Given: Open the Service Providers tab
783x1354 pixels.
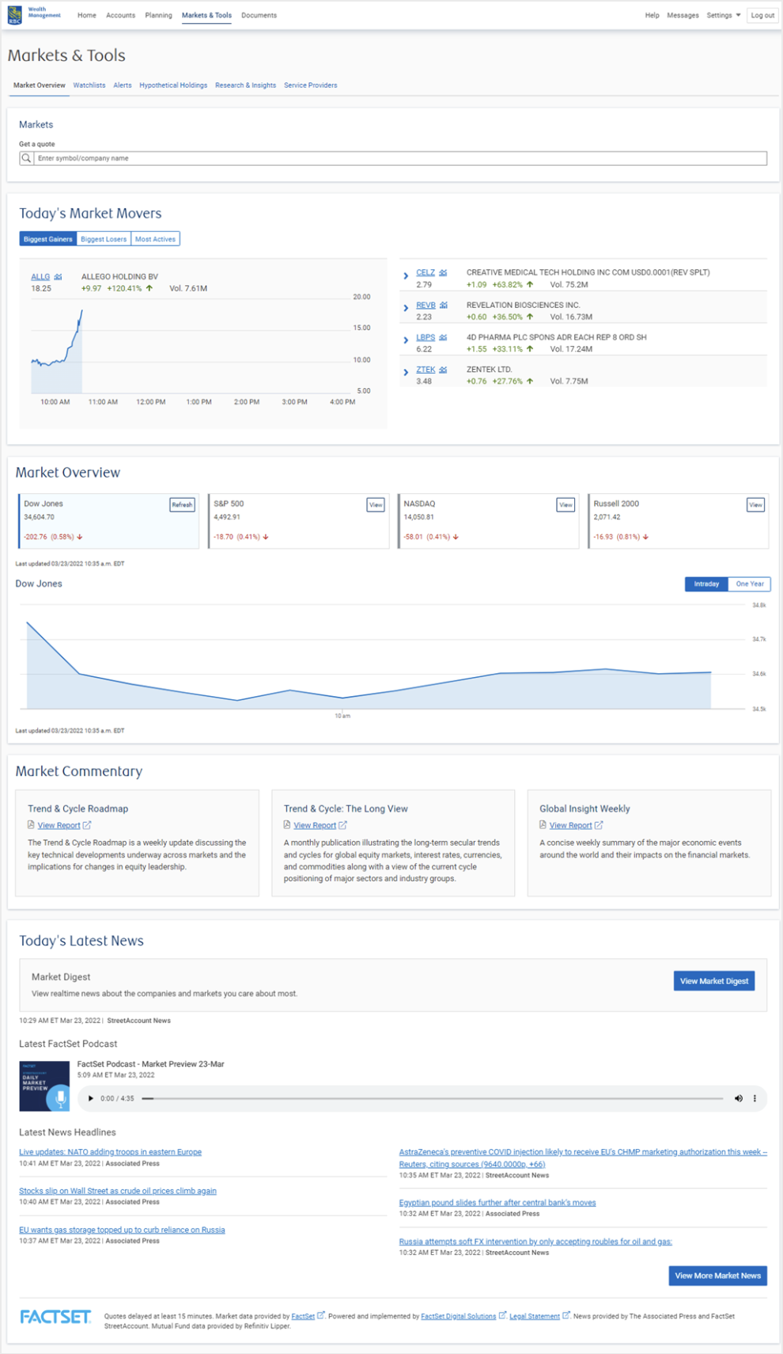Looking at the screenshot, I should tap(311, 86).
